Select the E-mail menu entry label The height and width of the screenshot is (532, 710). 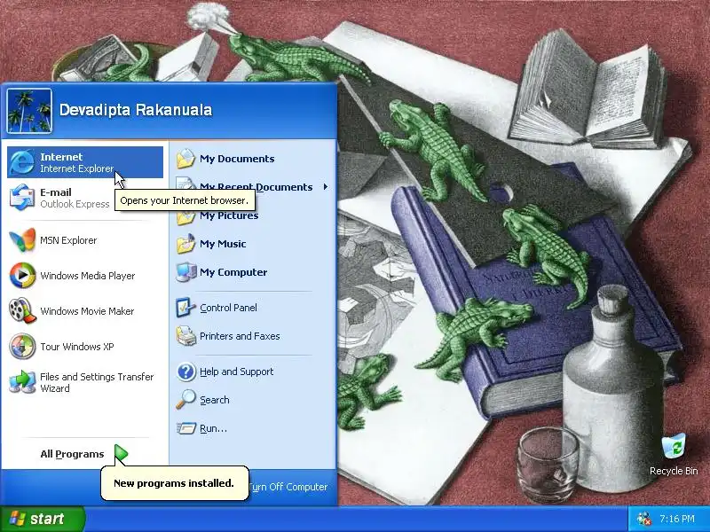(56, 192)
